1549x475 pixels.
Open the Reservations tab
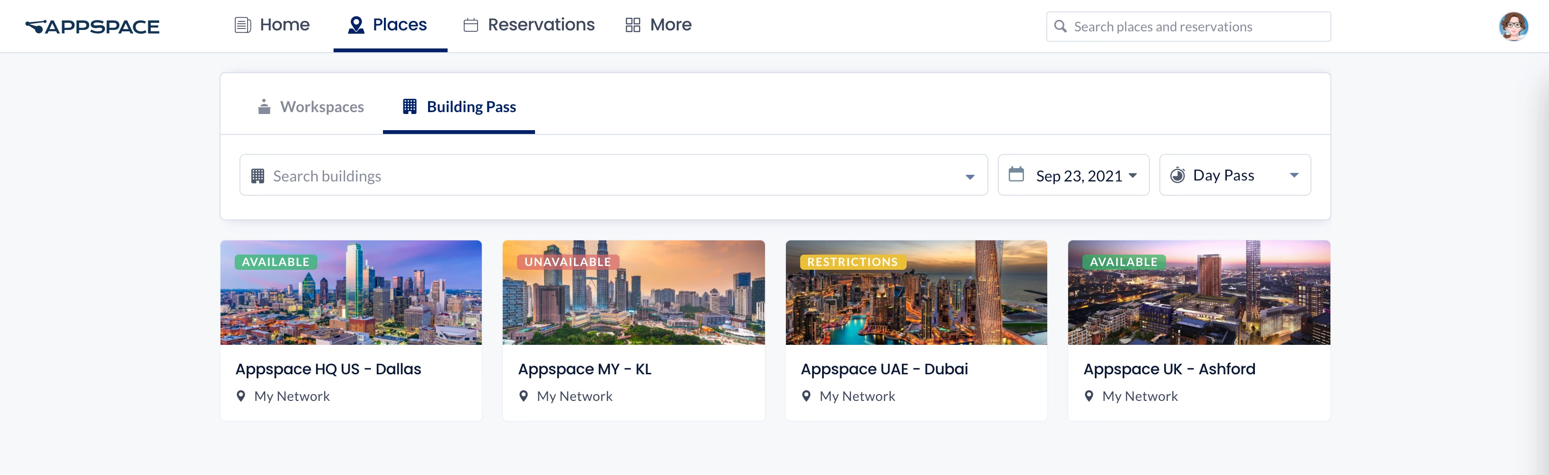528,25
